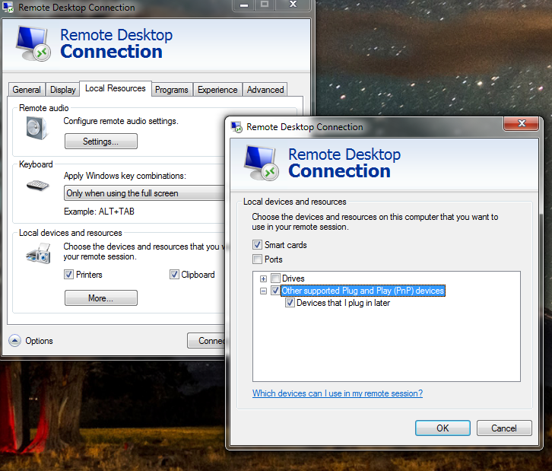The width and height of the screenshot is (552, 471).
Task: Go to the Programs tab
Action: tap(172, 90)
